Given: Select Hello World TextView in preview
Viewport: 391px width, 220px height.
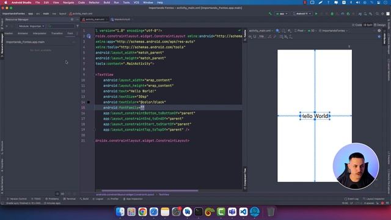Looking at the screenshot, I should click(x=315, y=116).
